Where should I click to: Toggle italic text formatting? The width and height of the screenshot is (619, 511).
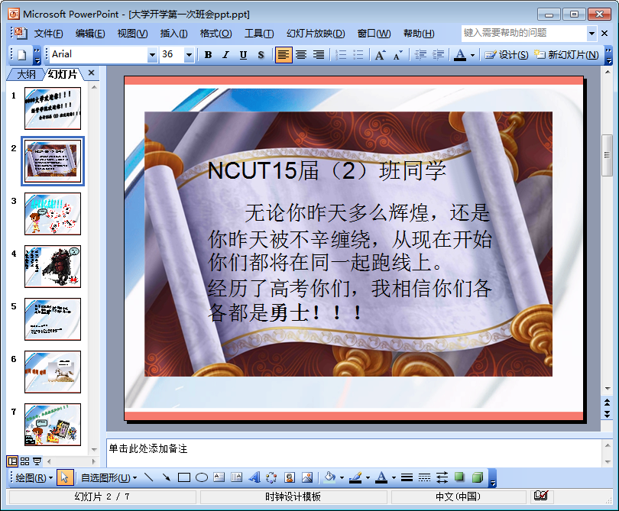[x=225, y=55]
